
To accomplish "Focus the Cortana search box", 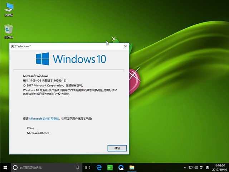I will (47, 168).
